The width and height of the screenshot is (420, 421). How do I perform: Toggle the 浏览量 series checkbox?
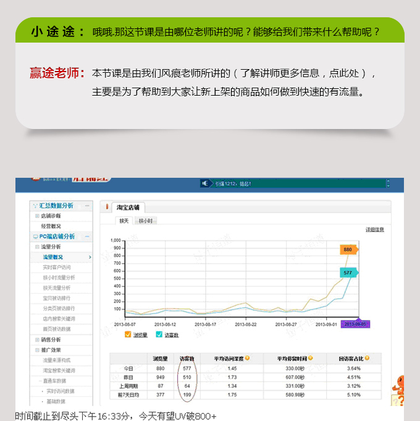point(128,335)
